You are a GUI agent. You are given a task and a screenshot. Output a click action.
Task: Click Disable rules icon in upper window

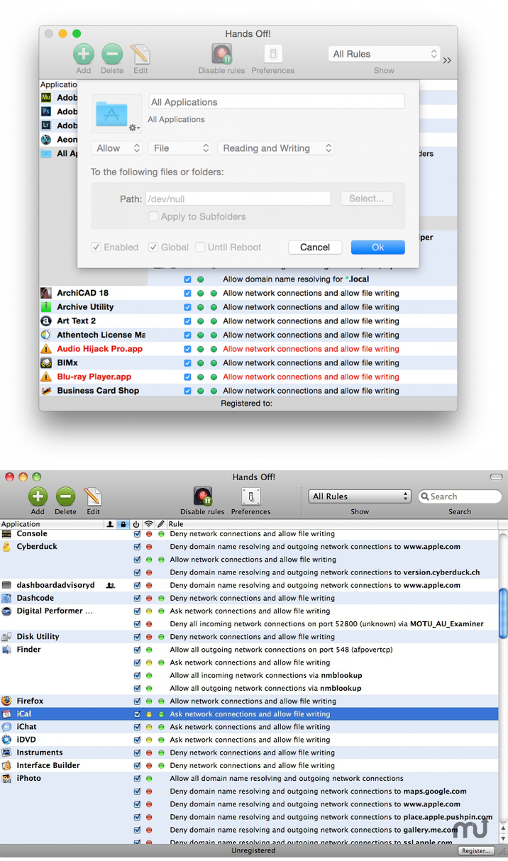tap(222, 54)
